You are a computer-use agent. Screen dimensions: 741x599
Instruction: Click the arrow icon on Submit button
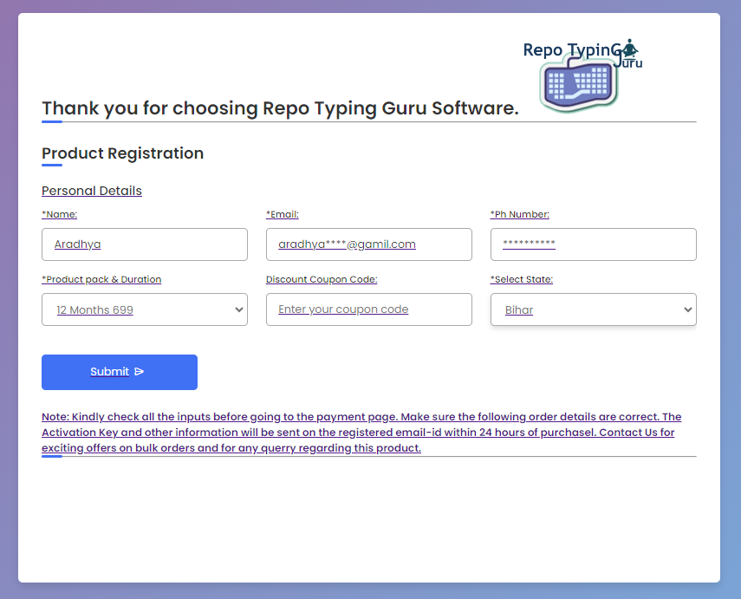click(140, 372)
